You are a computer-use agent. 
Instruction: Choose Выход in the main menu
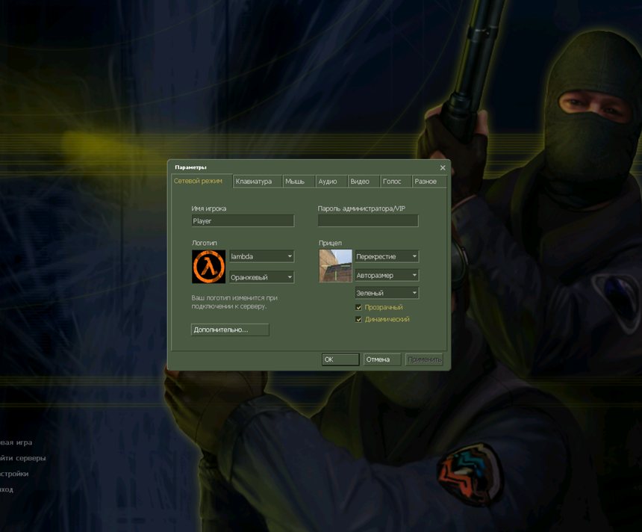[x=7, y=489]
